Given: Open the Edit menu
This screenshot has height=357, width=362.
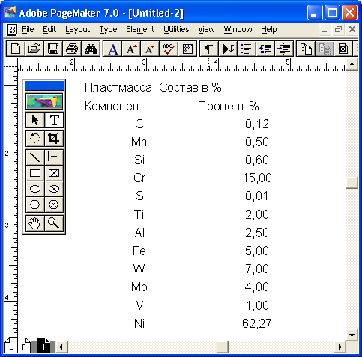Looking at the screenshot, I should pyautogui.click(x=49, y=29).
